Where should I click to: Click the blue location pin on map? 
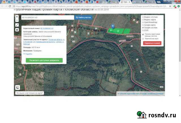113,26
